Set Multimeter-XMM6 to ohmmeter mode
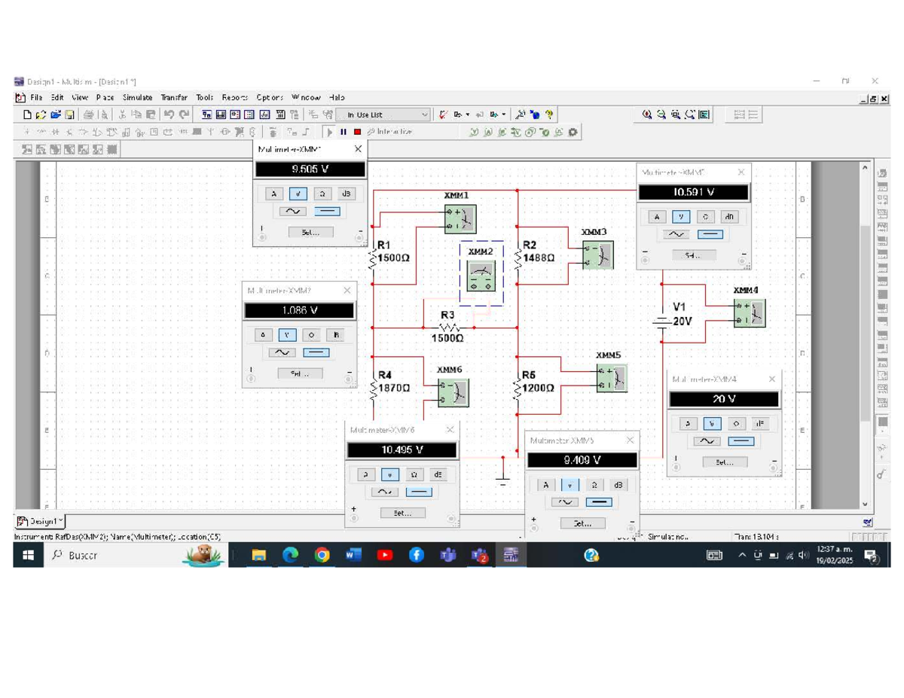This screenshot has height=698, width=904. (x=414, y=474)
